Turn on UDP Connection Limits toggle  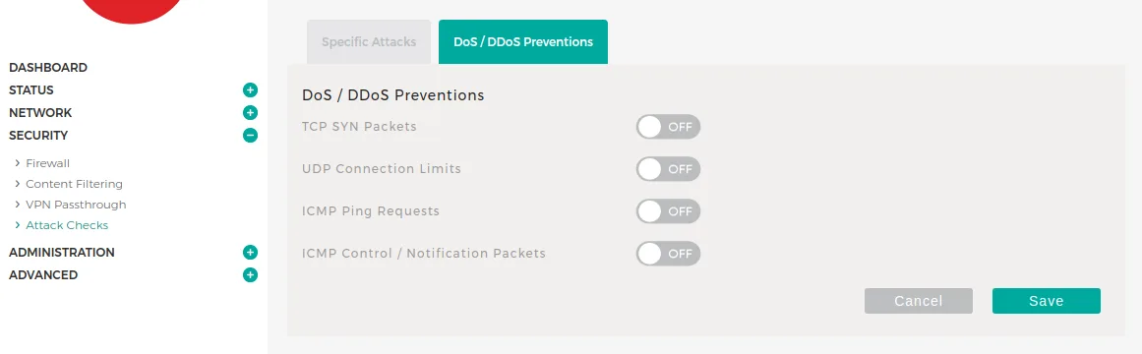tap(668, 169)
